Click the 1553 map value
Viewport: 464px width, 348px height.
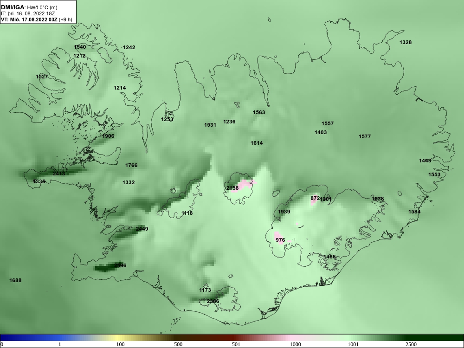coord(434,174)
